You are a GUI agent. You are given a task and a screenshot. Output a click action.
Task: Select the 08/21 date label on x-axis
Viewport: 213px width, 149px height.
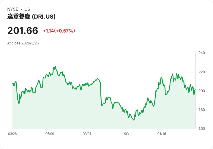coord(87,134)
